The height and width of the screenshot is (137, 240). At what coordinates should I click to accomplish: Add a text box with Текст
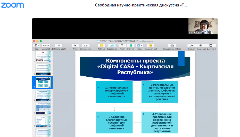point(122,45)
